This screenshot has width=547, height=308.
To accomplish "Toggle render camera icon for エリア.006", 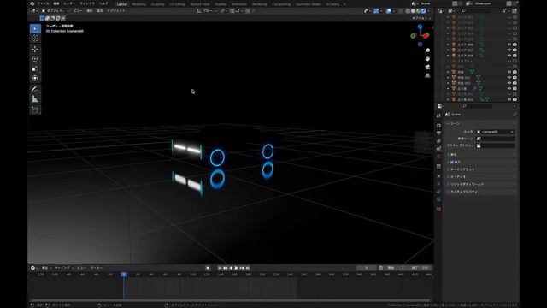I will [515, 44].
